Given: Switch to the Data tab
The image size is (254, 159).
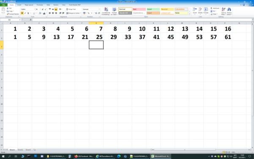Looking at the screenshot, I should point(48,5).
